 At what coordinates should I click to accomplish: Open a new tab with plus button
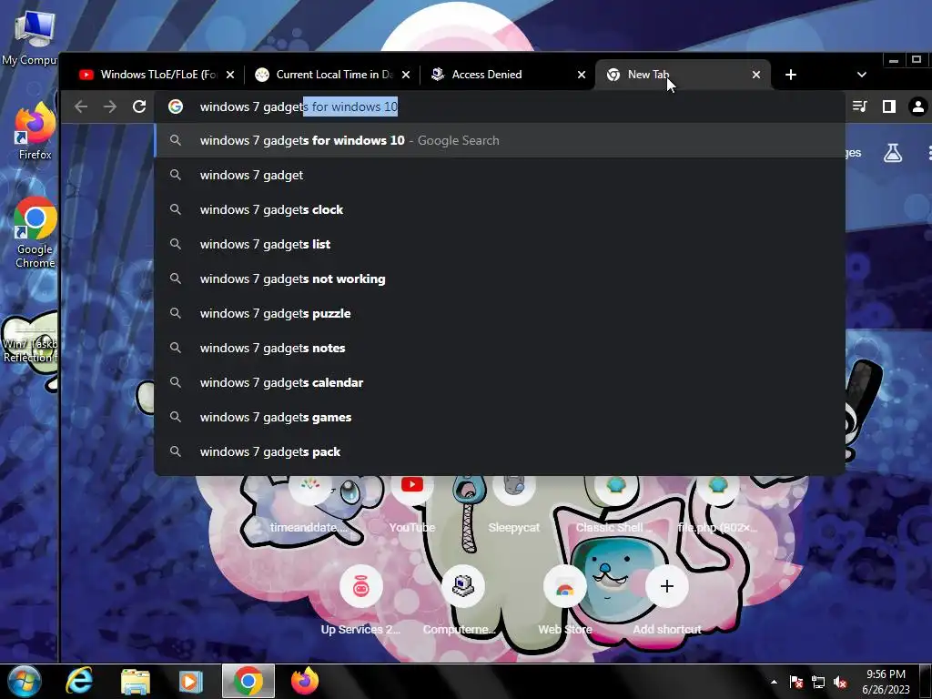[x=791, y=75]
